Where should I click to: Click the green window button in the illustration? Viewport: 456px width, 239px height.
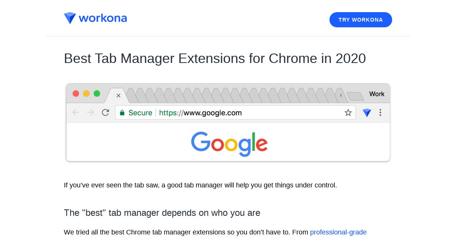[97, 93]
